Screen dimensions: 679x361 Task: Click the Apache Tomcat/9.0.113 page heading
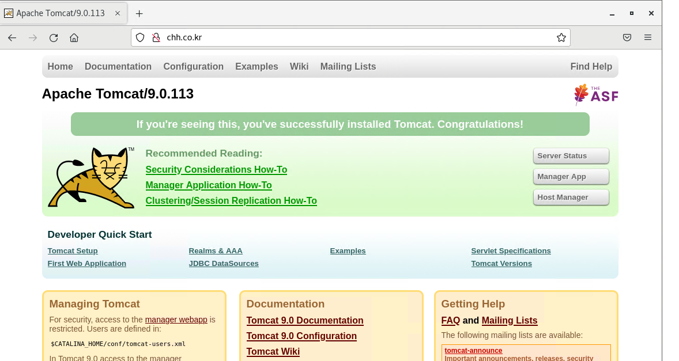118,94
